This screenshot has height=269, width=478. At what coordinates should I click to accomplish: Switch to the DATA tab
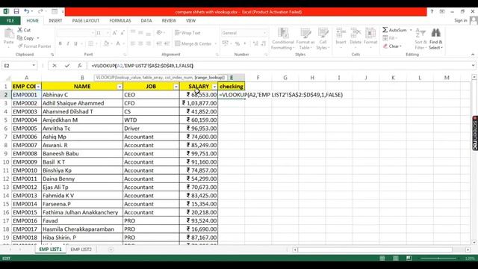tap(146, 20)
